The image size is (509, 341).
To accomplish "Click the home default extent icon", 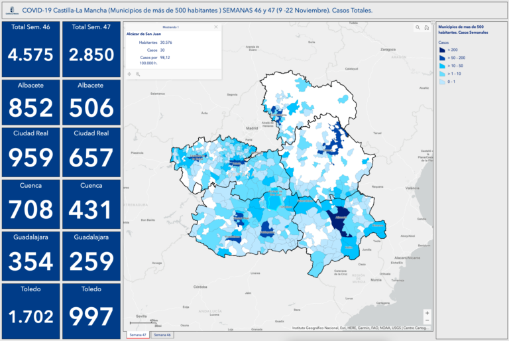I will [x=427, y=28].
